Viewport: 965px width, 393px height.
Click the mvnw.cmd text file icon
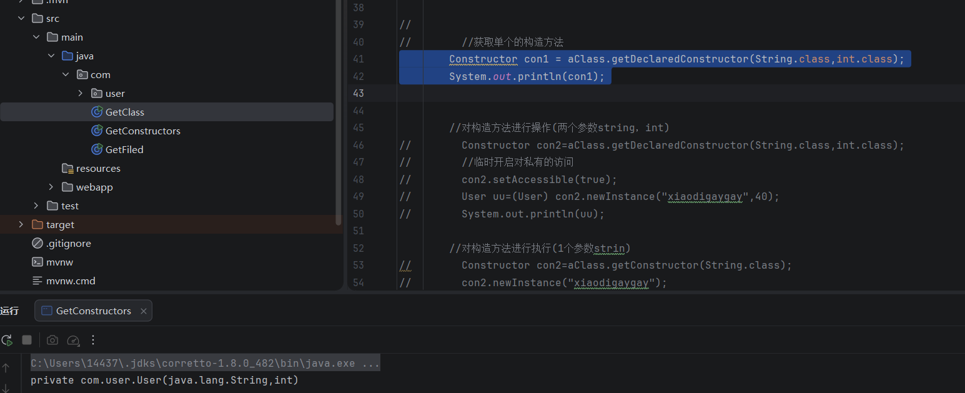pyautogui.click(x=37, y=281)
